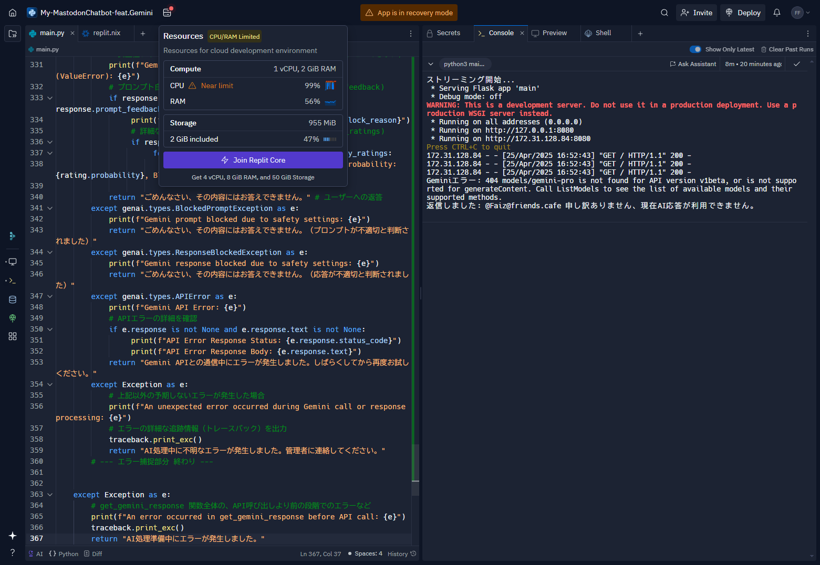This screenshot has width=820, height=565.
Task: Click the History label in status bar
Action: pyautogui.click(x=398, y=554)
